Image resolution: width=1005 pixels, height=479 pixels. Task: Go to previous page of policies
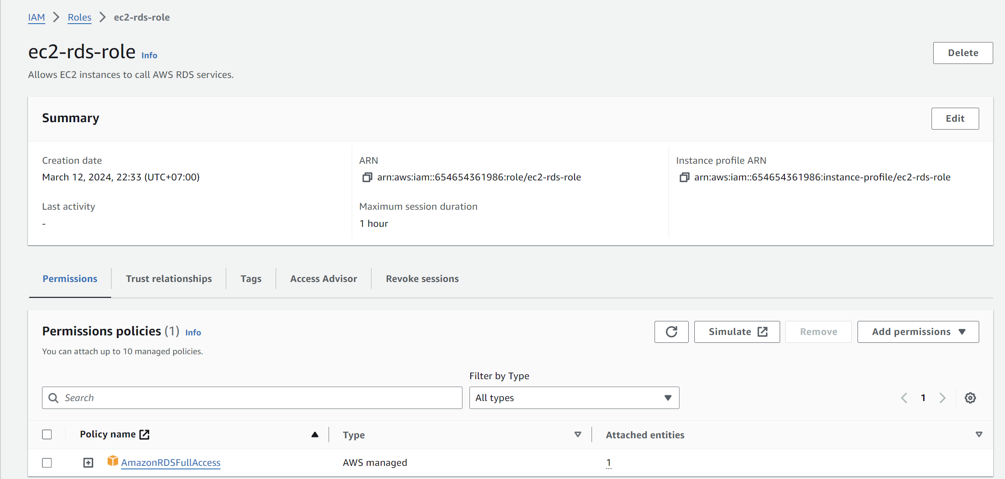pos(904,398)
